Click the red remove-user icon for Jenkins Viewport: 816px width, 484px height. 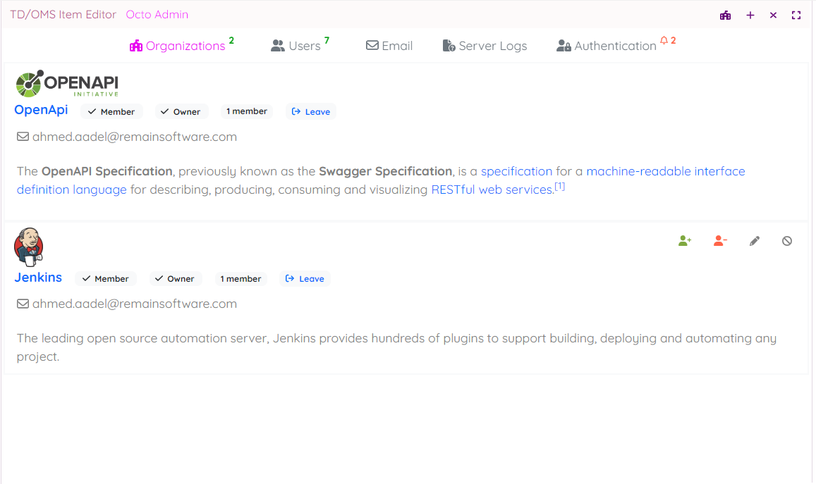[x=719, y=241]
